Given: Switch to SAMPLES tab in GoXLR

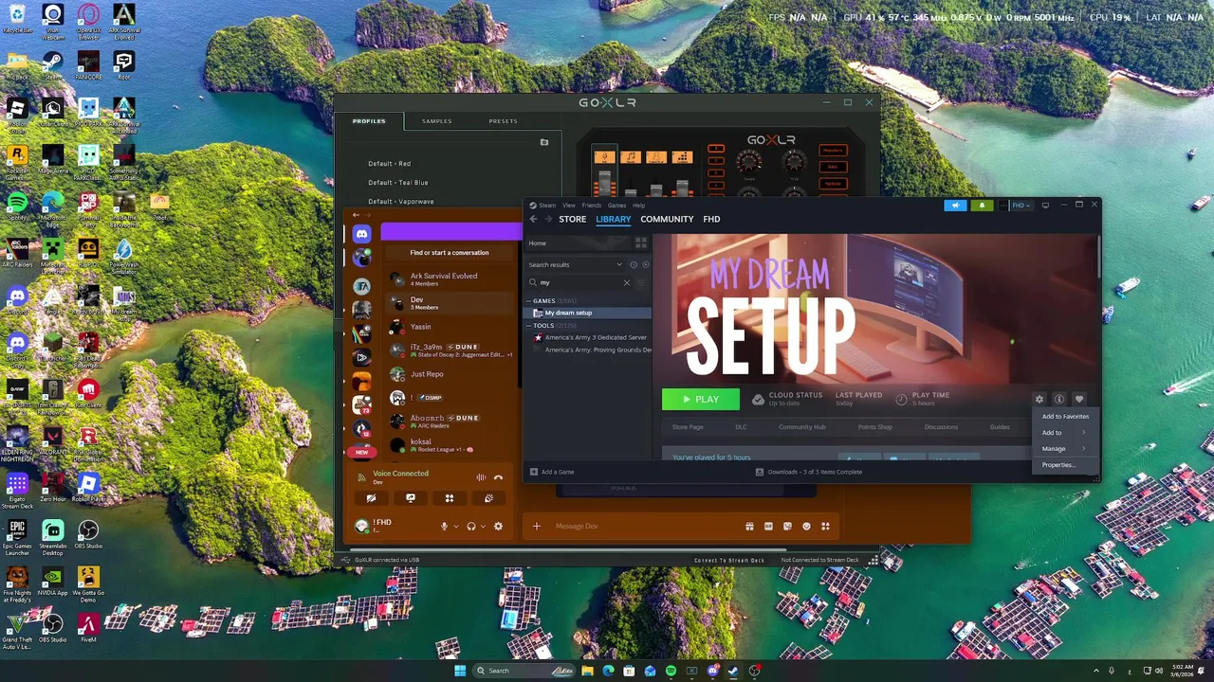Looking at the screenshot, I should 436,121.
